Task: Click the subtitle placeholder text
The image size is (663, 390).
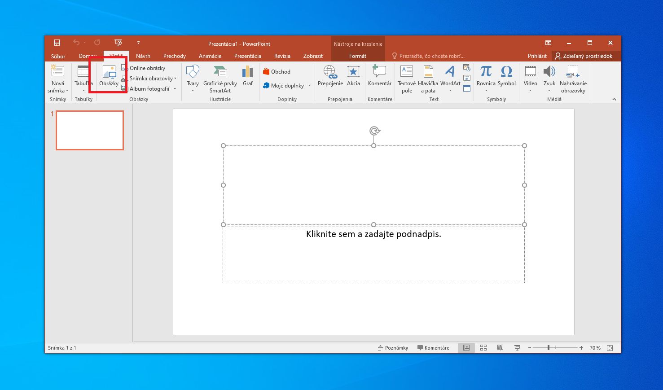Action: click(x=373, y=234)
